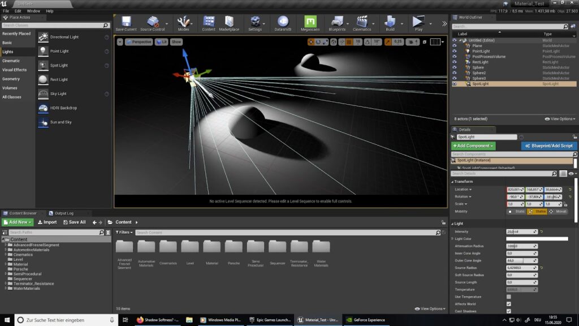Save the current level with Save Current
The width and height of the screenshot is (579, 326).
126,22
